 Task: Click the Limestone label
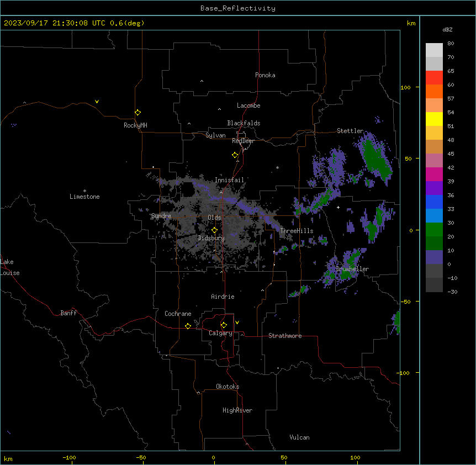click(x=84, y=197)
